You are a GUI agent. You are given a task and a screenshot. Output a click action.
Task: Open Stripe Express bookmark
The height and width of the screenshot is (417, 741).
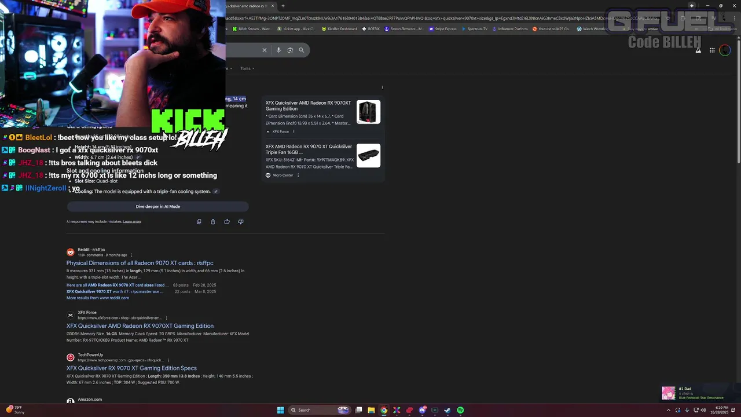pos(443,28)
